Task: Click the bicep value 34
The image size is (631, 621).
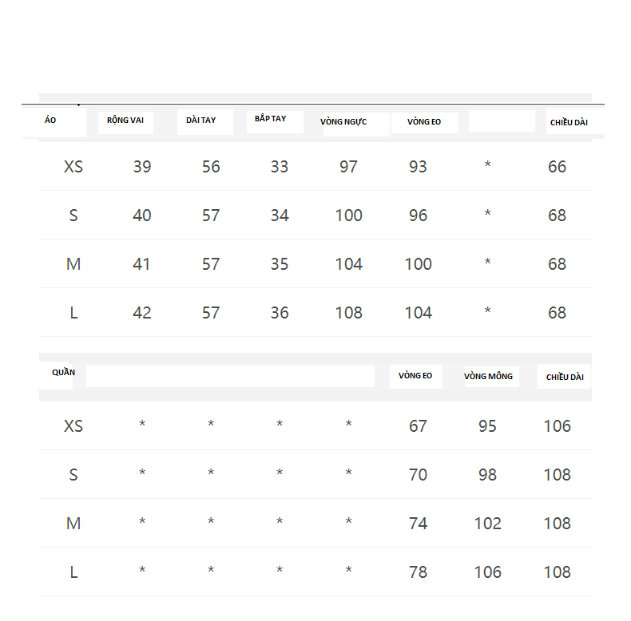Action: point(280,216)
